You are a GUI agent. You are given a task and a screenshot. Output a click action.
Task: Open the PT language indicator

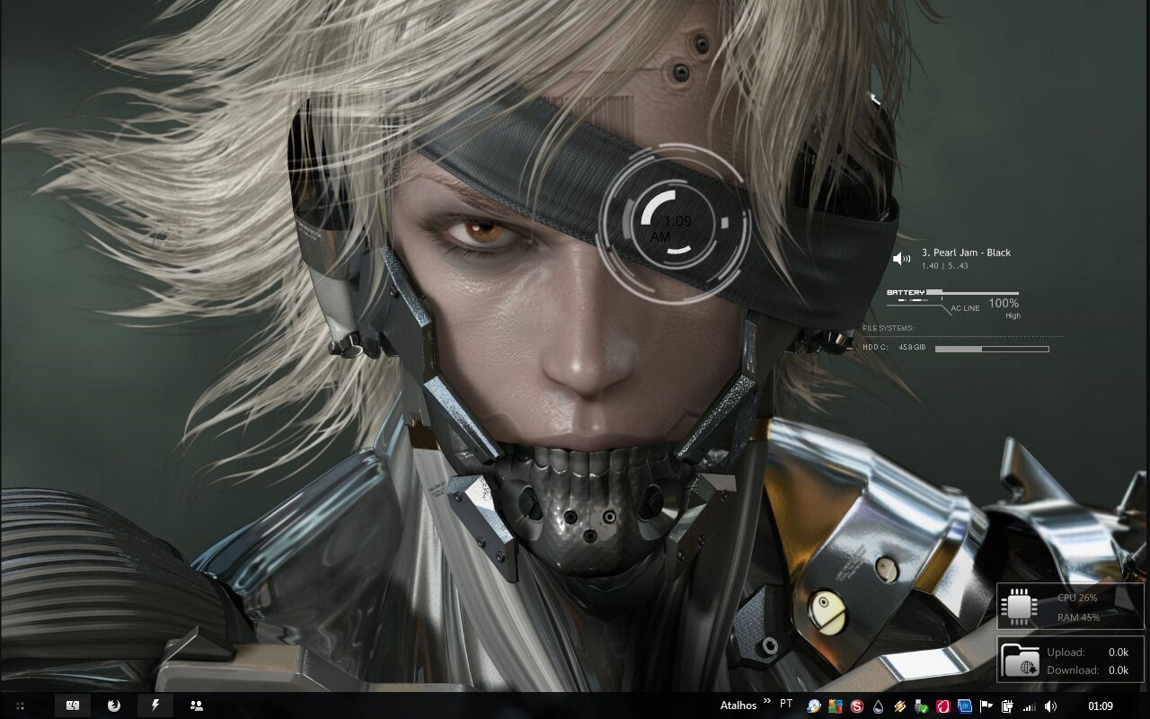[786, 704]
